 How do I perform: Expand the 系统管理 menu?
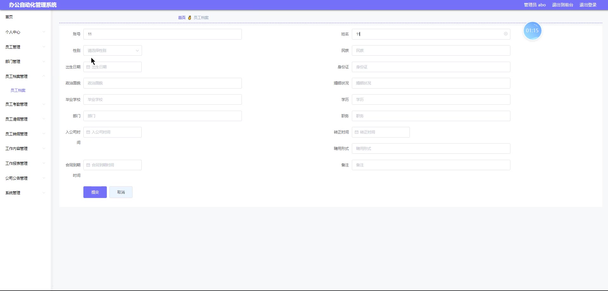coord(25,193)
